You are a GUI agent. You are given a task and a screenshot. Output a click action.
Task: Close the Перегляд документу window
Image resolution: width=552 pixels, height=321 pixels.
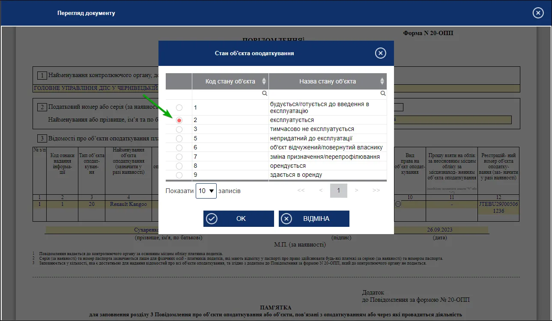click(538, 13)
